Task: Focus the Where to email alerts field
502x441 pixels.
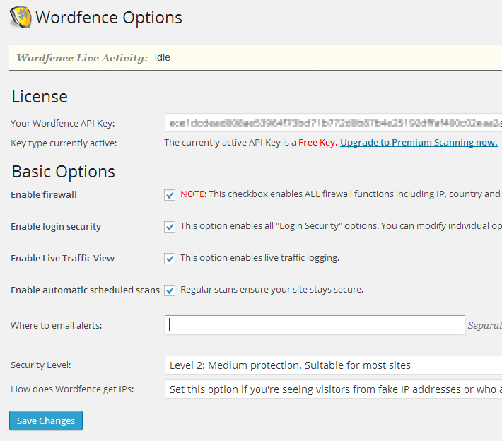Action: pos(315,325)
